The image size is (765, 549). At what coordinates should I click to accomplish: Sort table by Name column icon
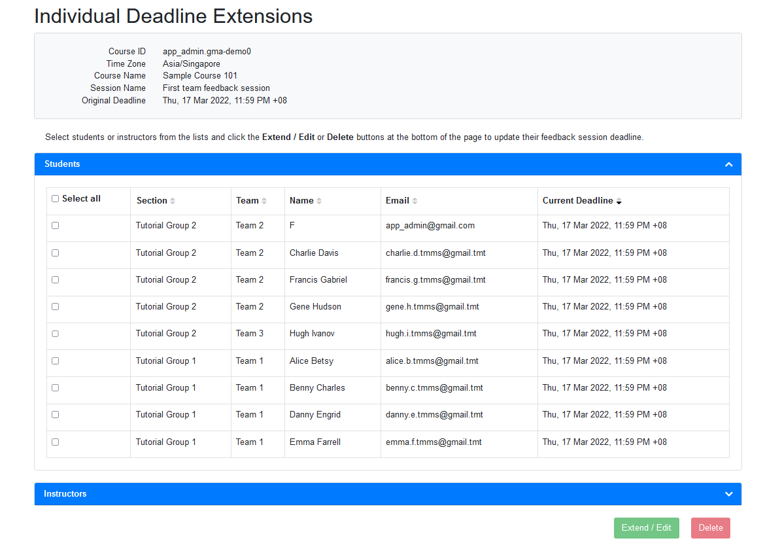coord(319,201)
